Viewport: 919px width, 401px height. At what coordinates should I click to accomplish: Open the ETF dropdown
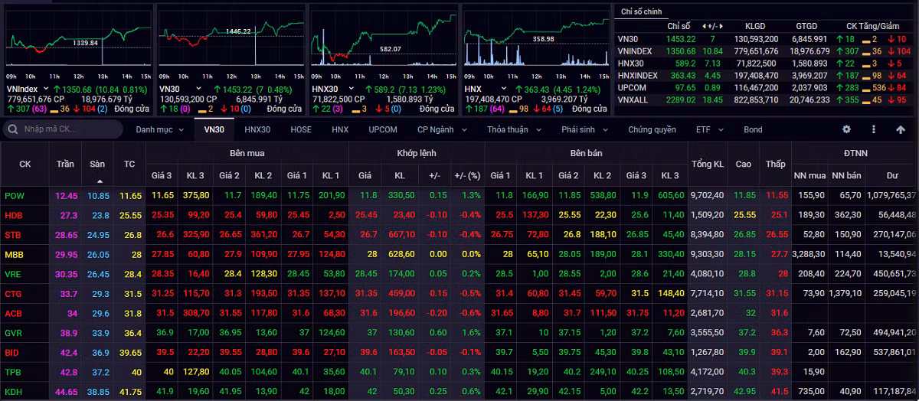pos(708,129)
